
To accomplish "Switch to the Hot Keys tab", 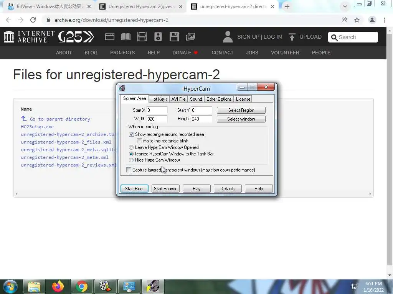I will pos(159,99).
